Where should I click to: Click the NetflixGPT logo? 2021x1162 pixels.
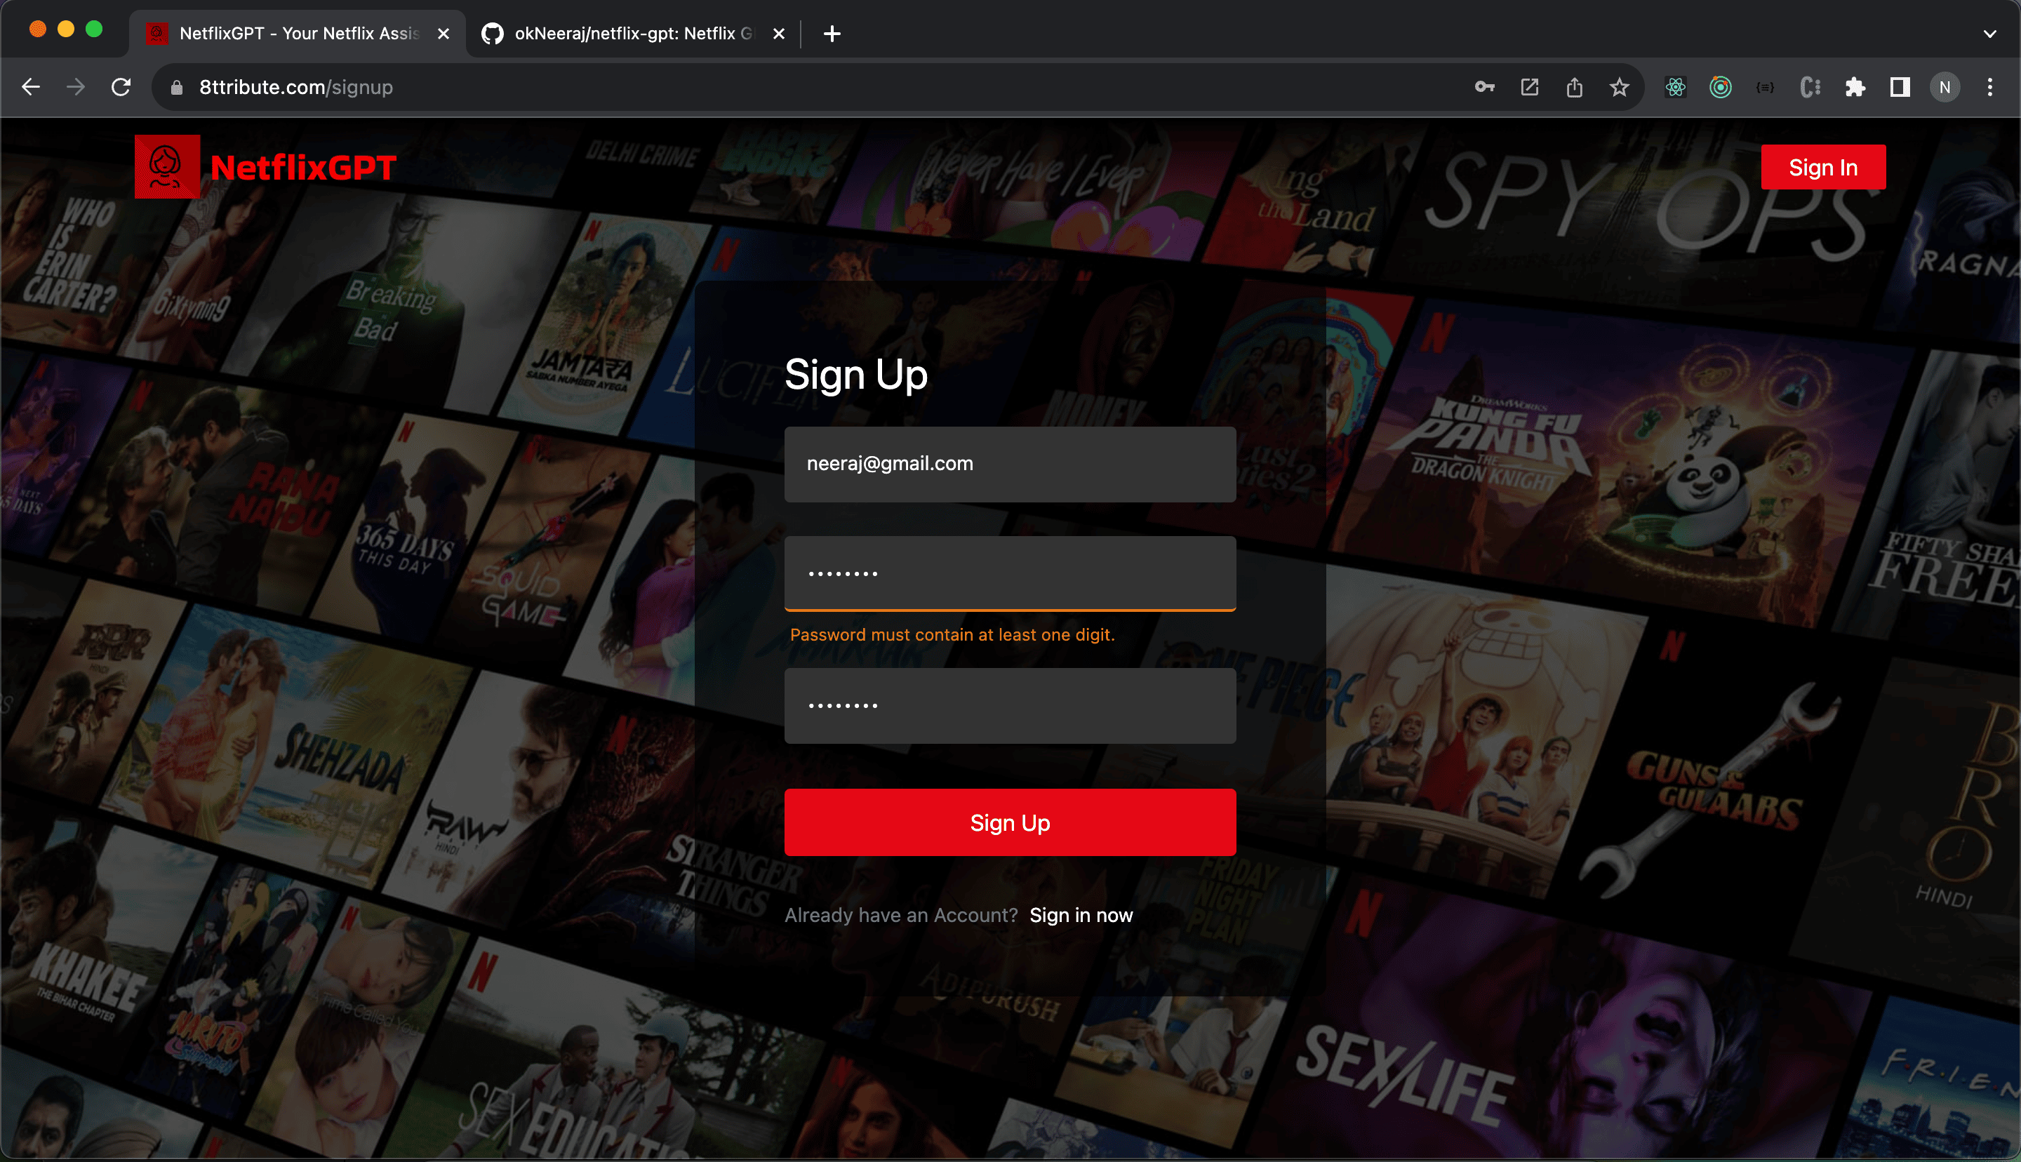266,167
